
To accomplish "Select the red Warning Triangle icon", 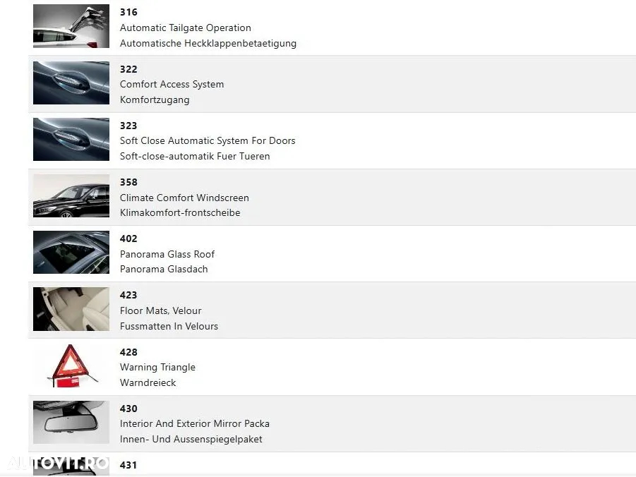I will point(71,366).
